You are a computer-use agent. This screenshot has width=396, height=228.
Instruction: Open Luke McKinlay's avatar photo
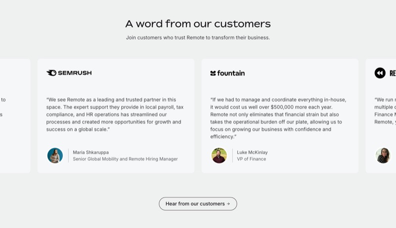[x=219, y=155]
